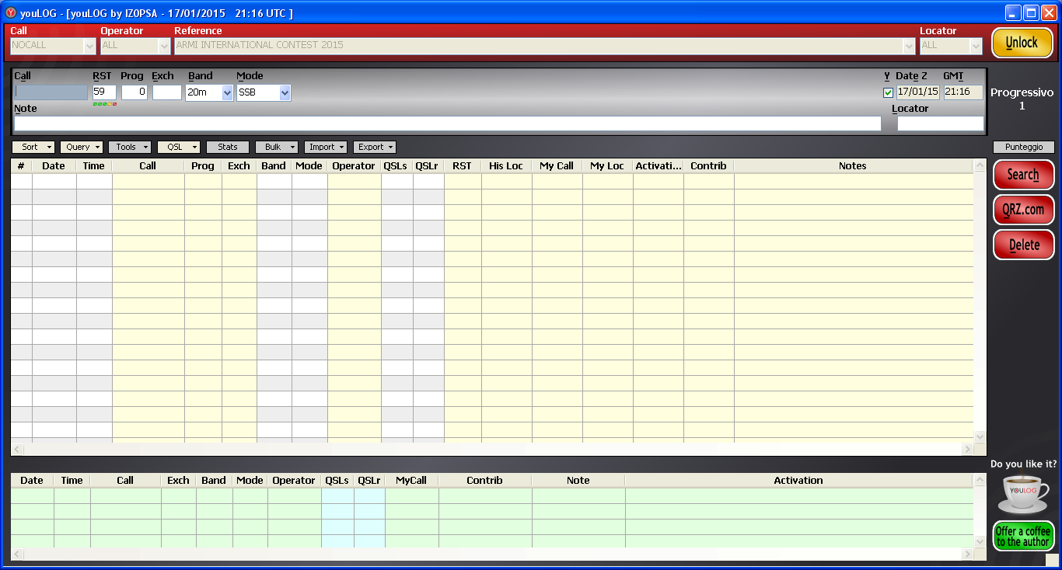Click the RST signal strength color indicator

104,104
